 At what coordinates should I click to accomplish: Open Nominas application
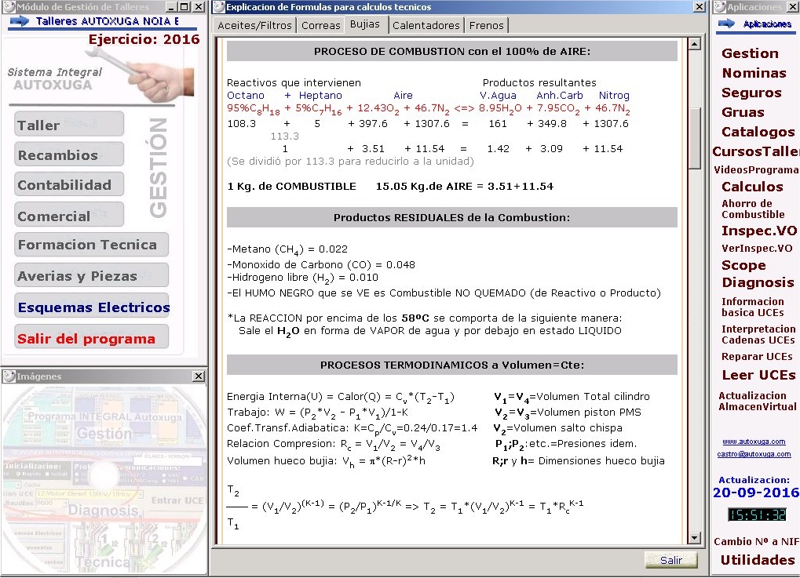tap(754, 73)
